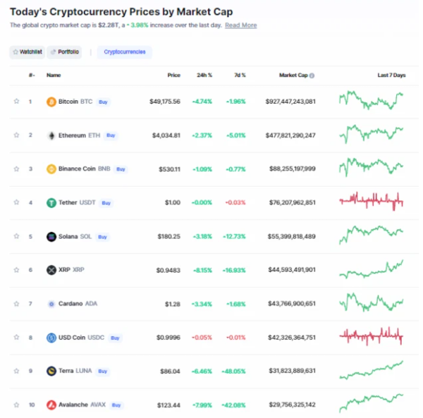The width and height of the screenshot is (423, 418).
Task: Click the Ethereum logo icon
Action: [x=51, y=135]
